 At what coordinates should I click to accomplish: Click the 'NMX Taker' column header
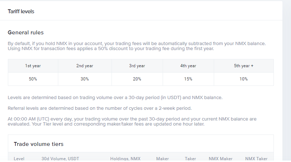coord(256,159)
